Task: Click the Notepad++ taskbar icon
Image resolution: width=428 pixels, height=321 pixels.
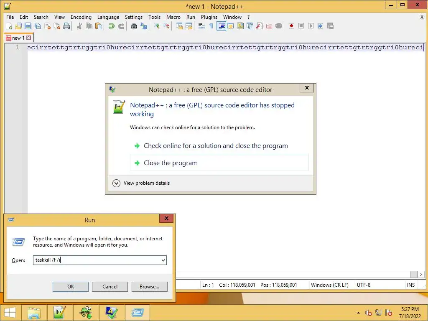Action: tap(59, 313)
